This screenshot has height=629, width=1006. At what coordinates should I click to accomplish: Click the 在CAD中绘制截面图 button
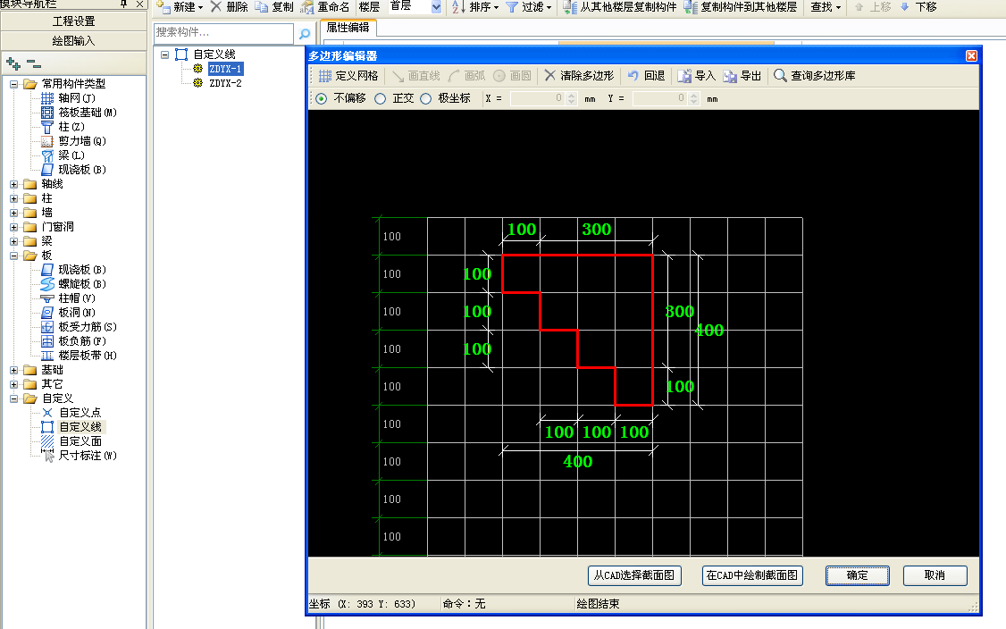[x=752, y=575]
